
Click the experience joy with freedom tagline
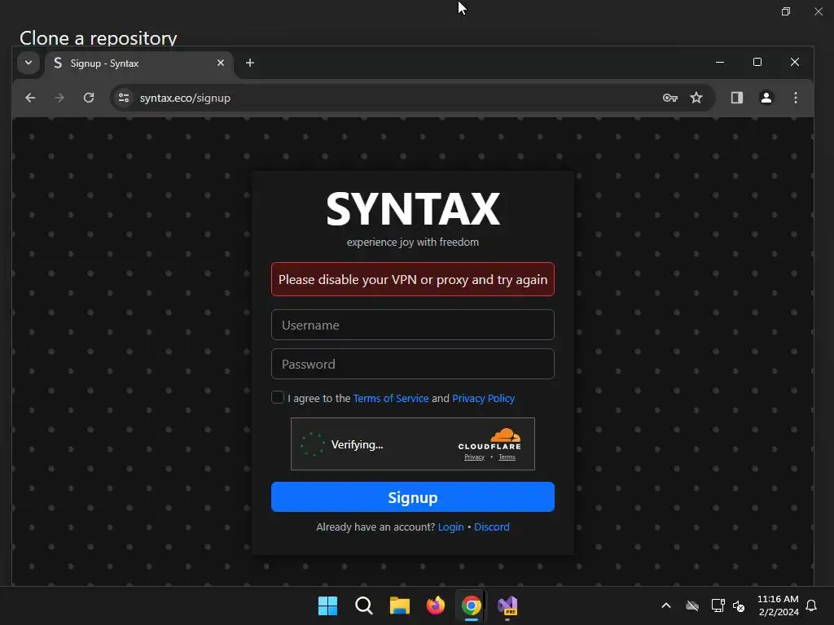point(413,243)
